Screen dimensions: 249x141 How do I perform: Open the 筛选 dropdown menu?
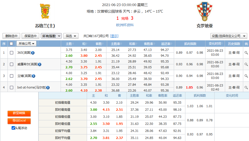[71, 36]
